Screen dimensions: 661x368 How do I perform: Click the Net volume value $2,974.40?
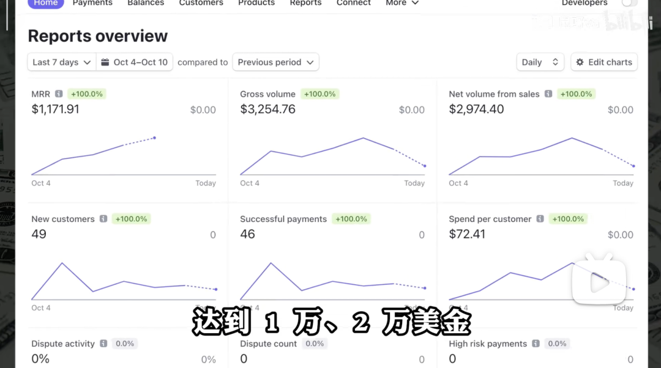point(476,109)
